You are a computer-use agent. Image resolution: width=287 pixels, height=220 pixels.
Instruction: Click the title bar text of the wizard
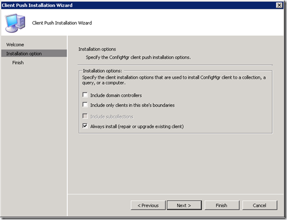pos(37,5)
